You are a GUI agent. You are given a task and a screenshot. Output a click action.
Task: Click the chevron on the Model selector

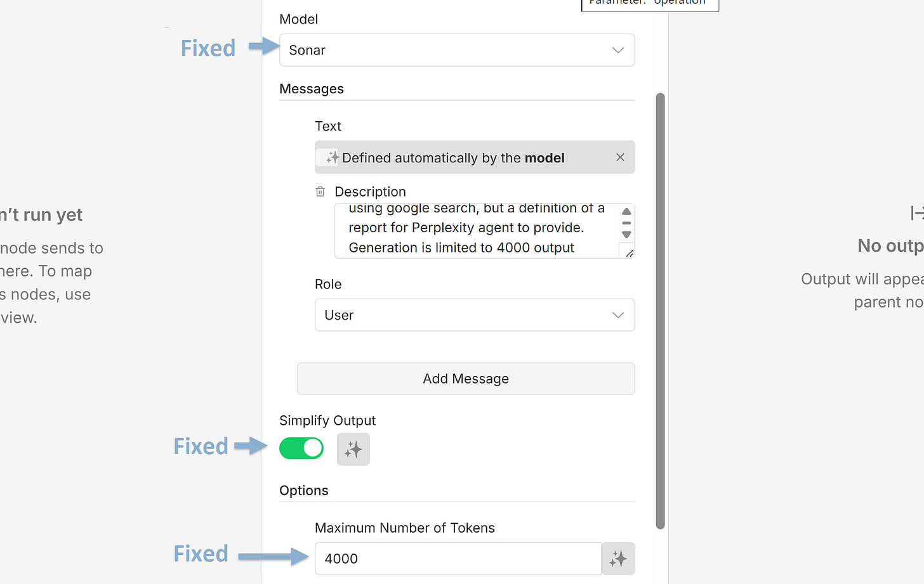(617, 50)
